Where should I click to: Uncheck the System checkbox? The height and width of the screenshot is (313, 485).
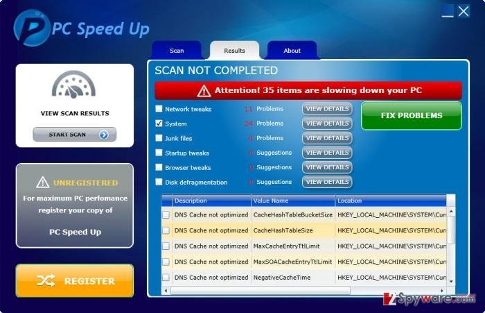coord(159,124)
